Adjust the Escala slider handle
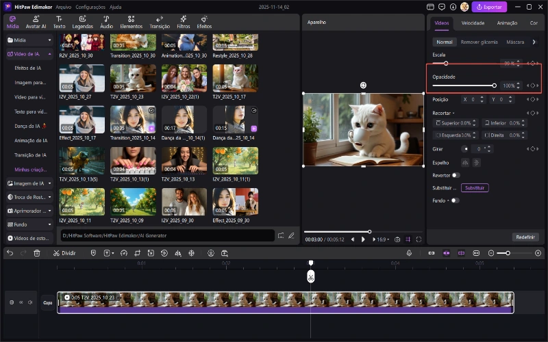This screenshot has height=342, width=548. [x=446, y=64]
